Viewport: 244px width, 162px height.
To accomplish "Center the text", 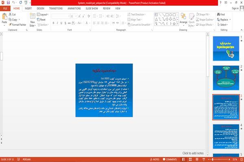I will click(x=98, y=23).
